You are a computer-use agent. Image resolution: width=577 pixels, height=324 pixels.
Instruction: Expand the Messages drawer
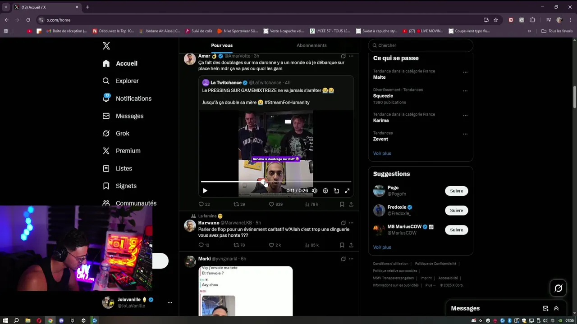(556, 308)
